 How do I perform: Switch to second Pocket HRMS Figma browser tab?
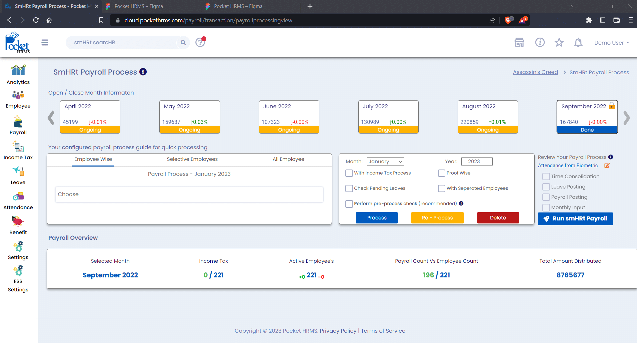tap(250, 6)
